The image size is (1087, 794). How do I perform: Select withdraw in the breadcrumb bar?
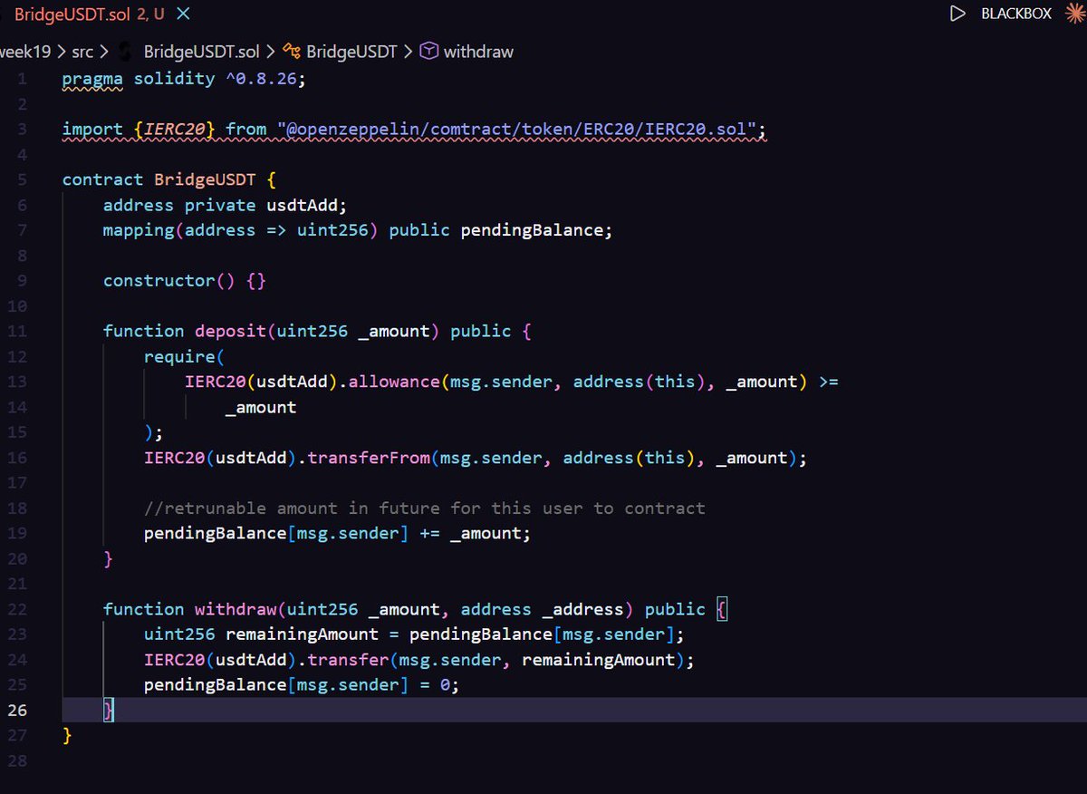point(480,52)
